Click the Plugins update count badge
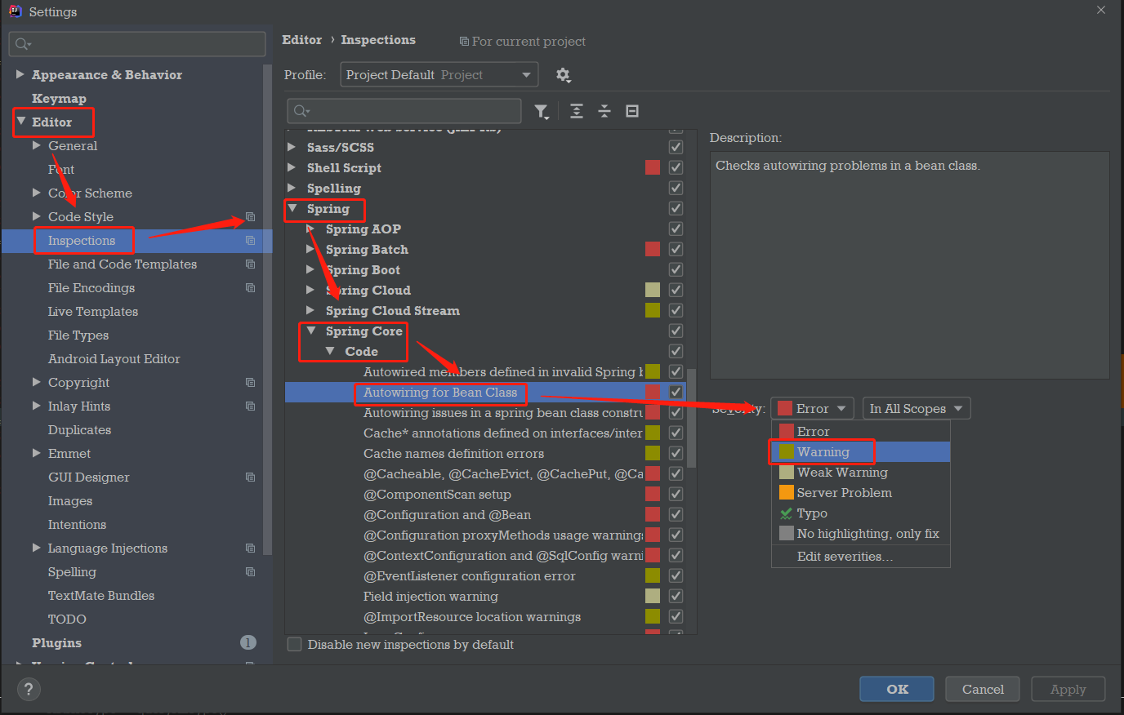This screenshot has height=715, width=1124. click(248, 642)
